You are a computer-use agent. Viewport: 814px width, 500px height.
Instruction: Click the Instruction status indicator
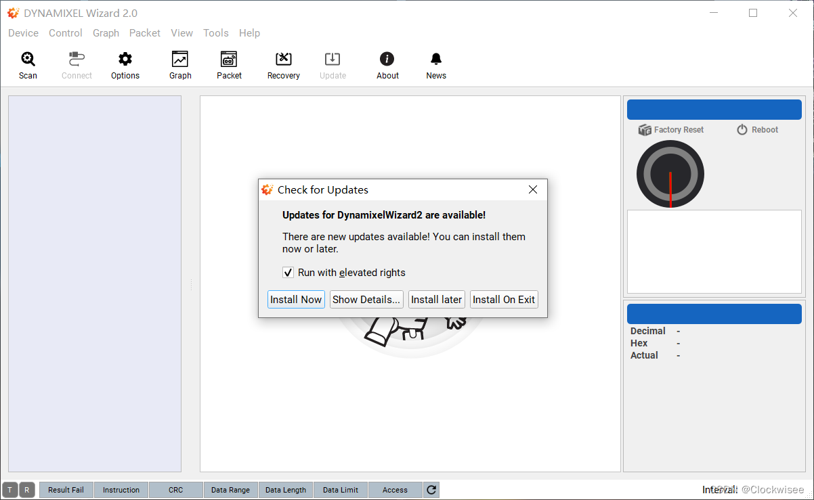(x=121, y=490)
